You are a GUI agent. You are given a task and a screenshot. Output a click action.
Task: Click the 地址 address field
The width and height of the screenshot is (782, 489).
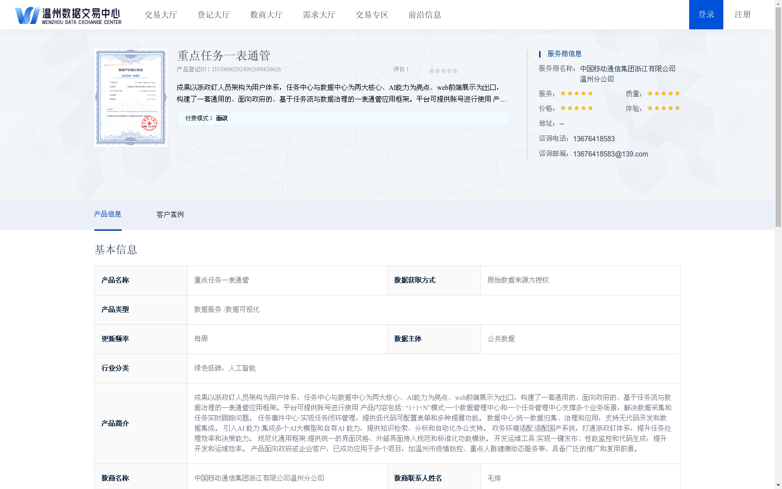coord(551,124)
